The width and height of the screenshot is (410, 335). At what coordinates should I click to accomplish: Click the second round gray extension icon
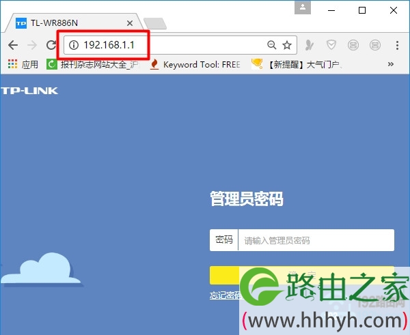point(375,45)
